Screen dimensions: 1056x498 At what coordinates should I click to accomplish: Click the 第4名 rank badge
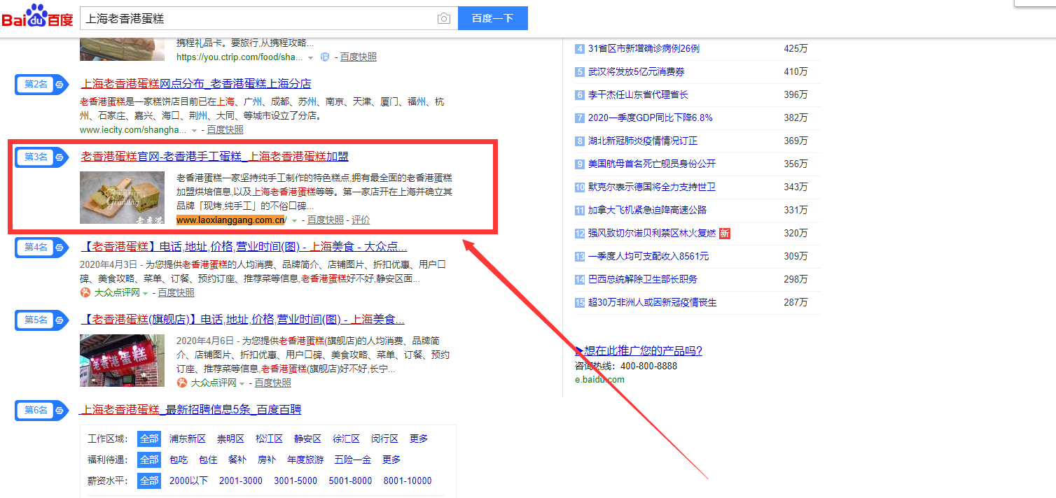pos(41,247)
